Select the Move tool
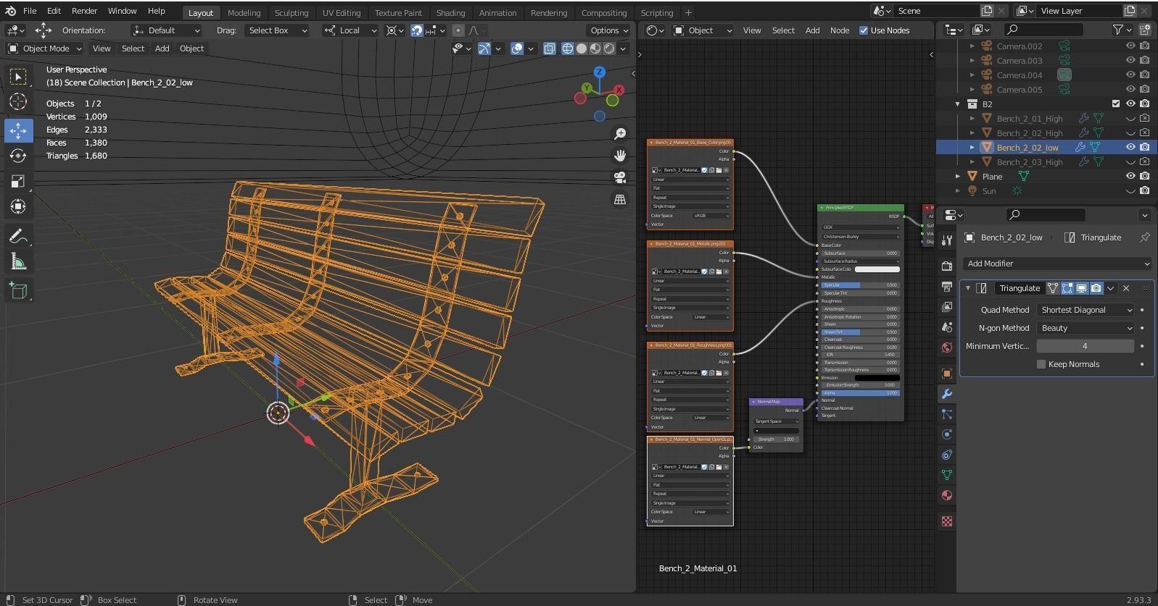The width and height of the screenshot is (1158, 606). 18,130
